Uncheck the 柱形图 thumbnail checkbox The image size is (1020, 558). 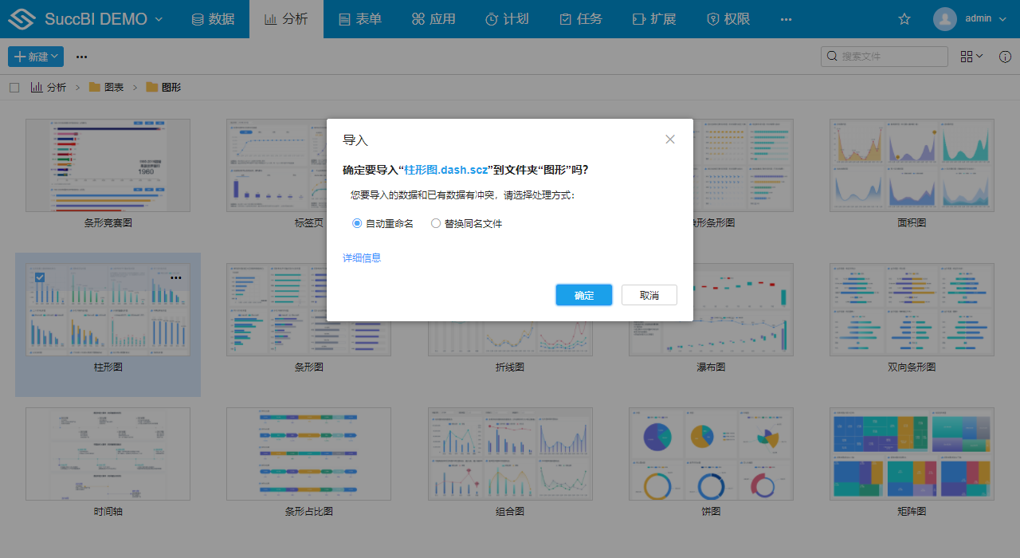click(x=38, y=277)
